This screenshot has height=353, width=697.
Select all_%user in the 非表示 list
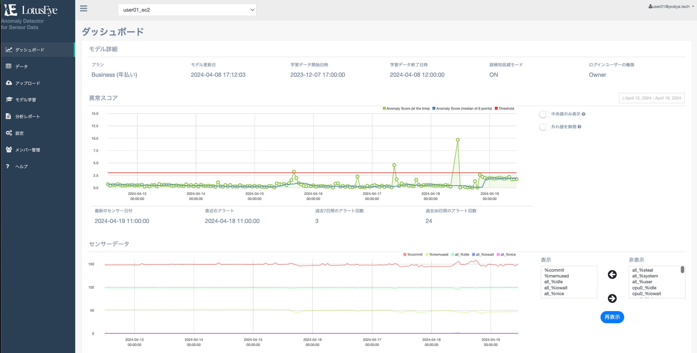(655, 282)
